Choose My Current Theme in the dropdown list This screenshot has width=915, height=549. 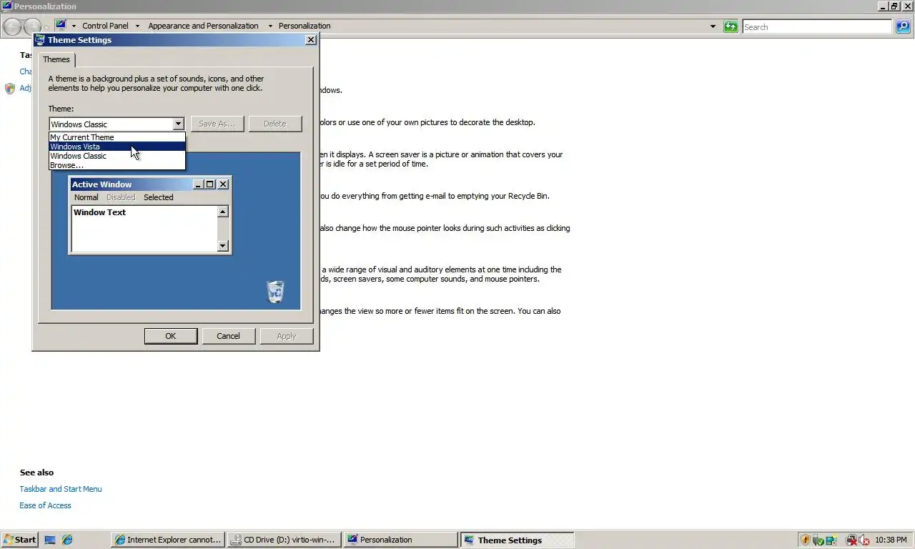[117, 137]
